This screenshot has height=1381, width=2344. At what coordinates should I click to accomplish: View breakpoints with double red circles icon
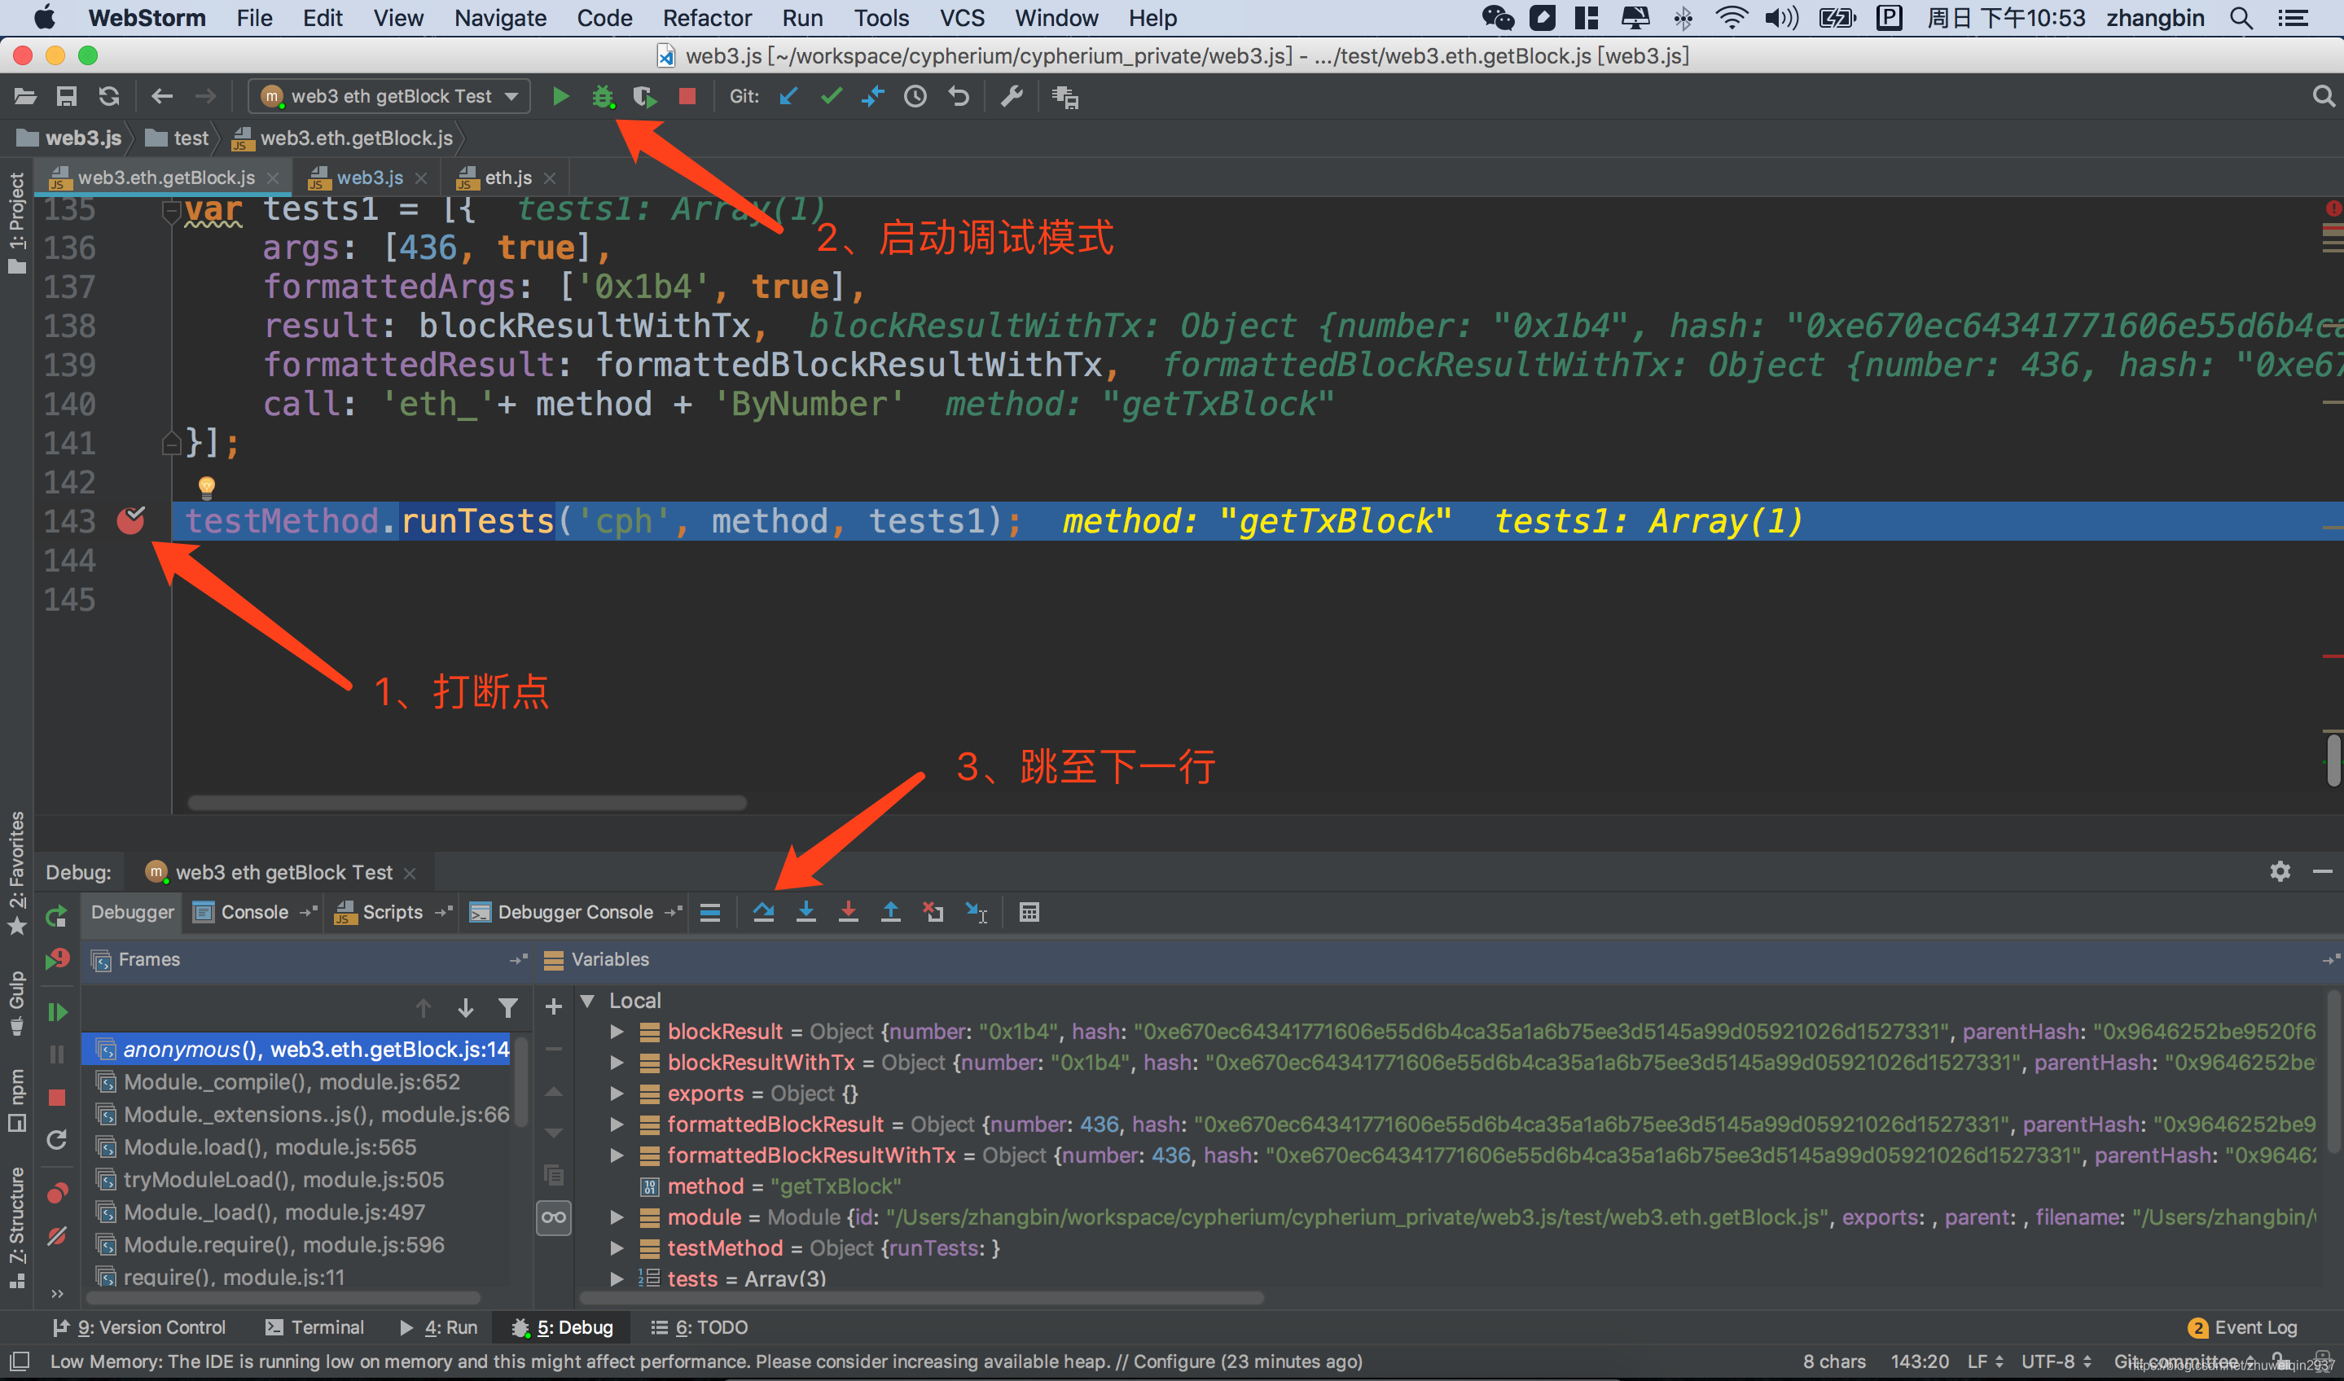57,1193
